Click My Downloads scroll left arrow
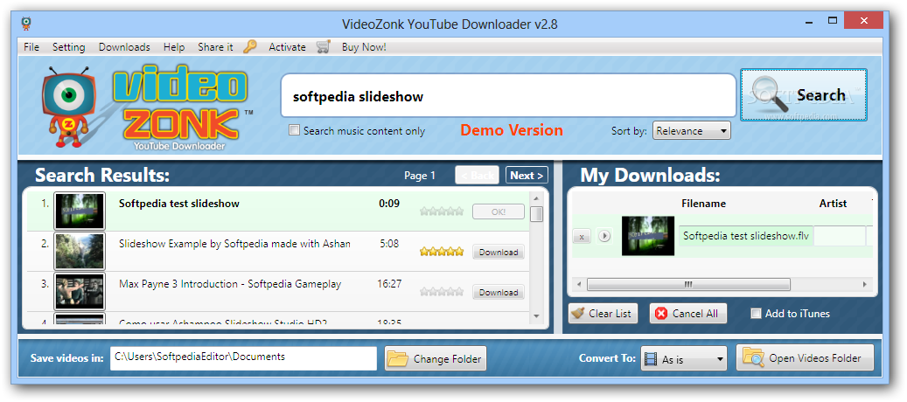 point(577,284)
